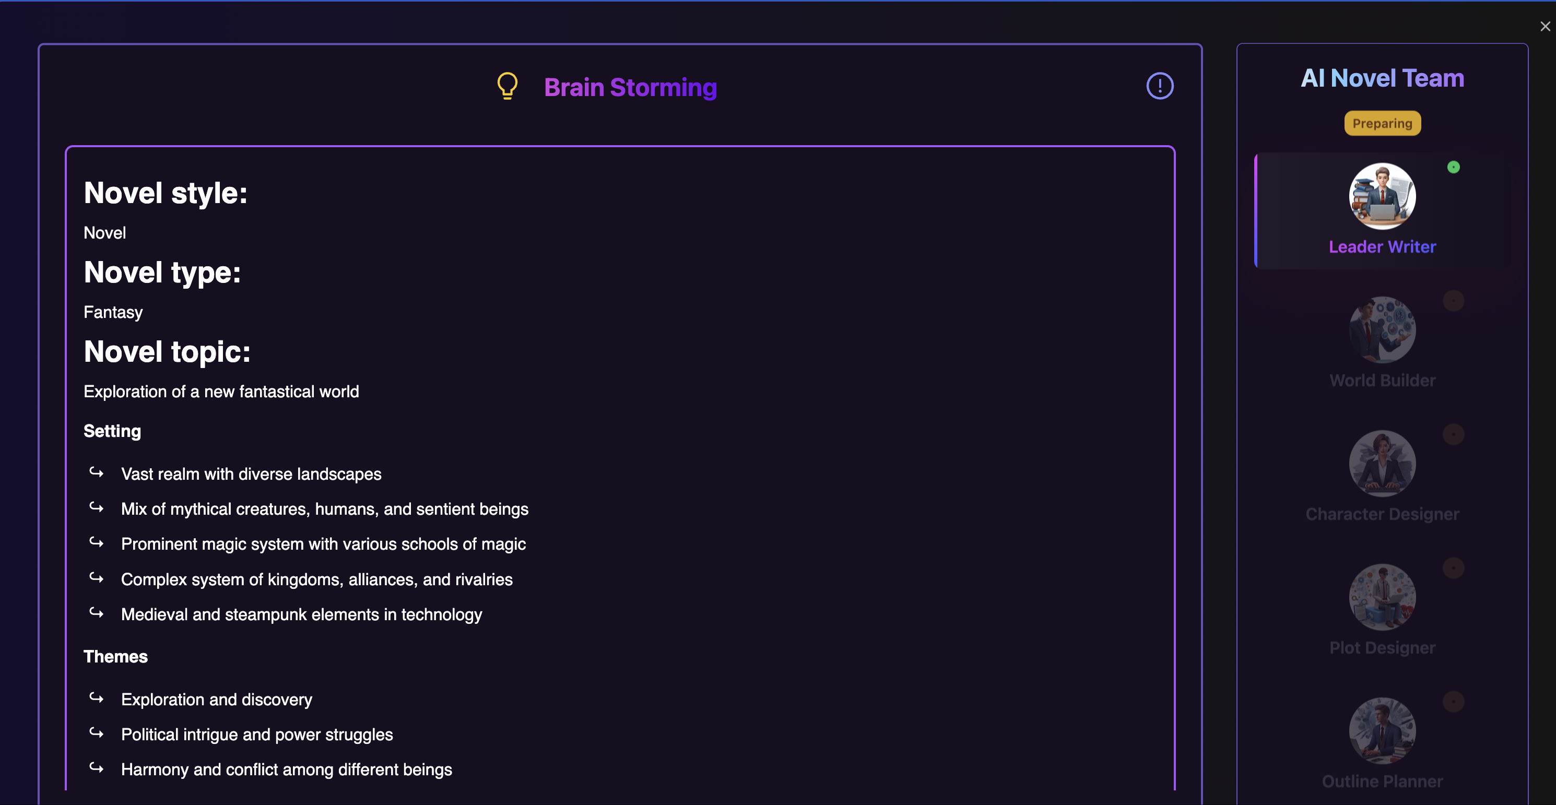1556x805 pixels.
Task: Click the AI Novel Team heading
Action: click(1382, 78)
